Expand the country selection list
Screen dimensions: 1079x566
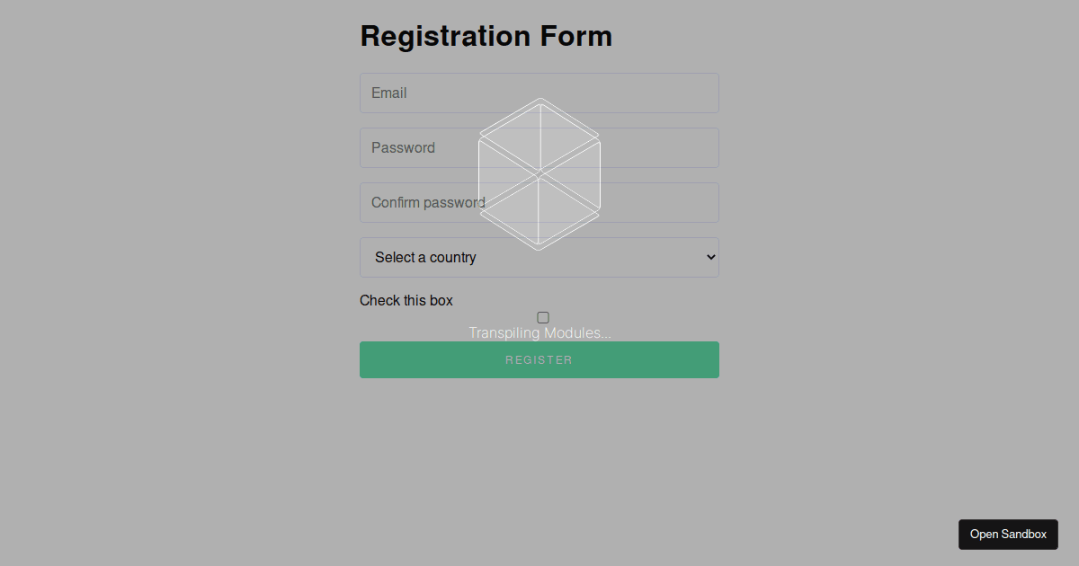[x=539, y=257]
